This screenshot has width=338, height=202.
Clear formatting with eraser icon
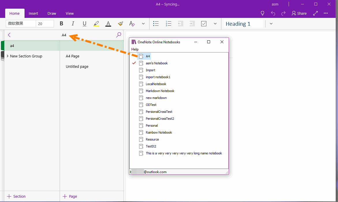pos(132,24)
